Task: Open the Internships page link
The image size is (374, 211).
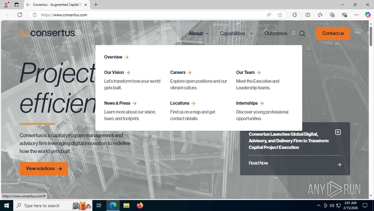Action: pos(250,103)
